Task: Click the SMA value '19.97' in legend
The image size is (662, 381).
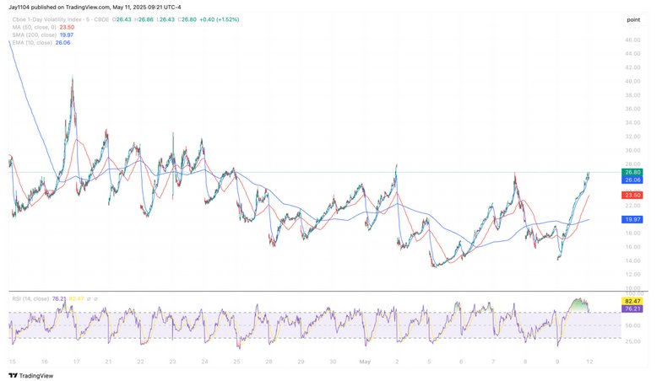Action: (x=66, y=35)
